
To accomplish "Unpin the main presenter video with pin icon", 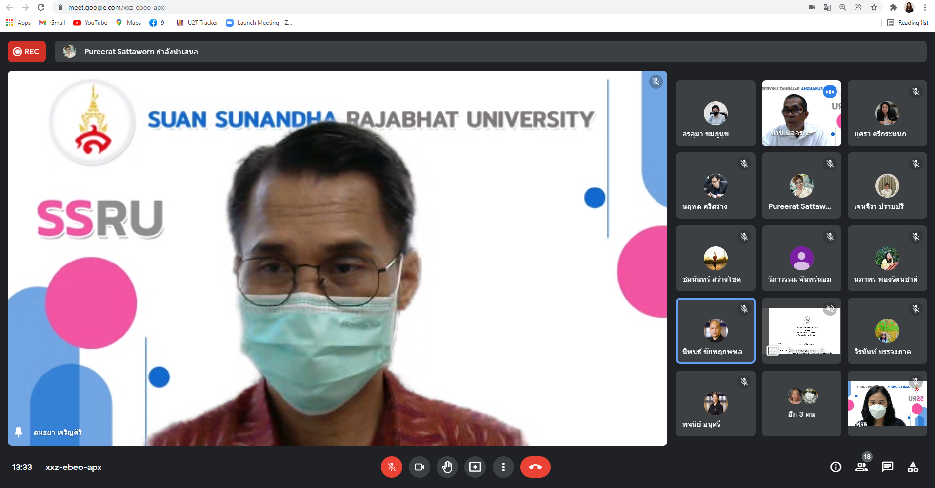I will [x=19, y=432].
